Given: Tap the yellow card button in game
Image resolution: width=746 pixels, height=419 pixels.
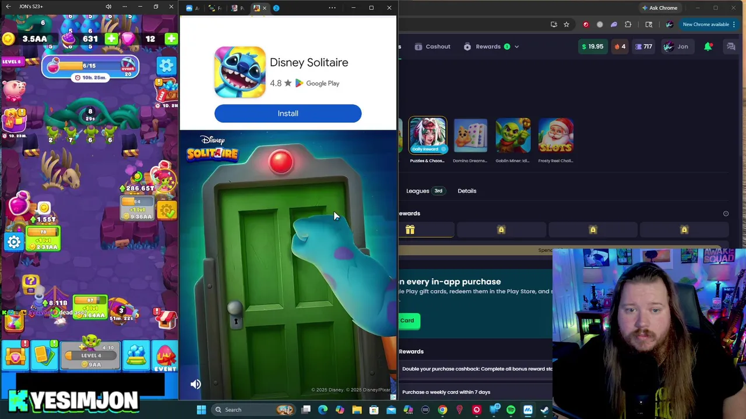Looking at the screenshot, I should (x=45, y=356).
